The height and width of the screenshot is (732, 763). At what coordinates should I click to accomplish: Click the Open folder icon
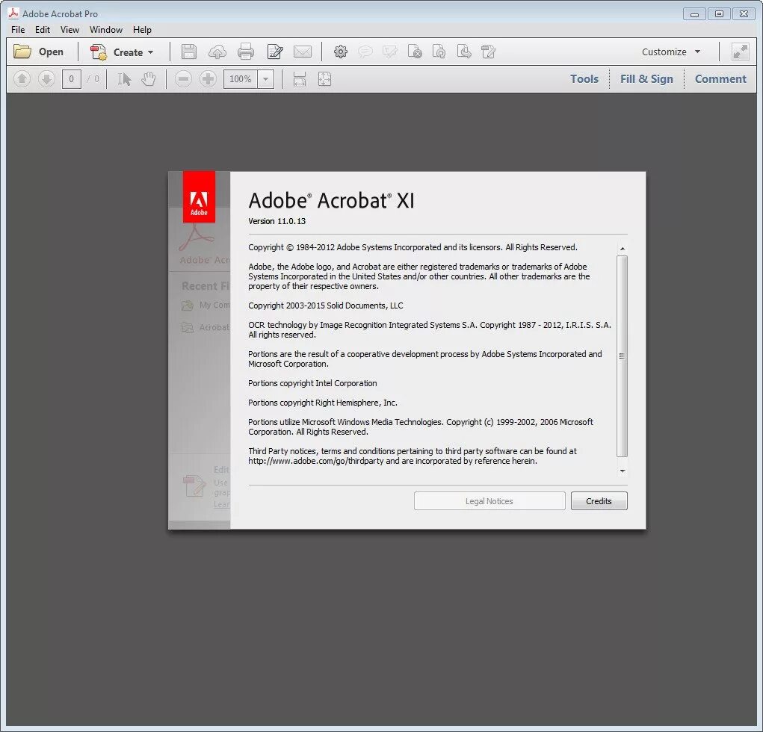pos(22,52)
